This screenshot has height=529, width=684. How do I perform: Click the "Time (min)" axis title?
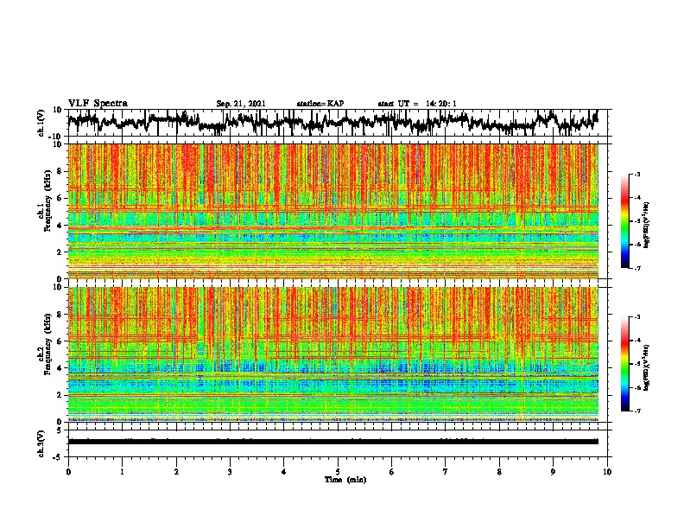point(345,480)
